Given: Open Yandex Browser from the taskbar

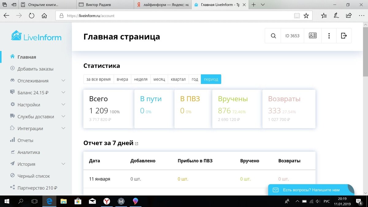Looking at the screenshot, I should coord(107,201).
